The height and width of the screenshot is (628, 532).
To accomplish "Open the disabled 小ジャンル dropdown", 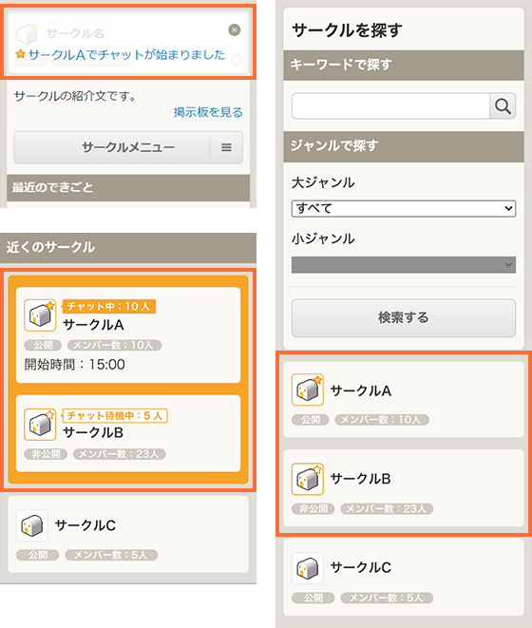I will coord(404,265).
